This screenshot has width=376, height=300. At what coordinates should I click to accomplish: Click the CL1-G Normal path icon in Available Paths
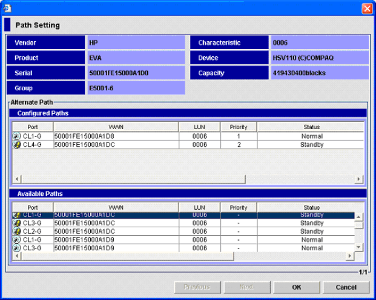(x=16, y=239)
